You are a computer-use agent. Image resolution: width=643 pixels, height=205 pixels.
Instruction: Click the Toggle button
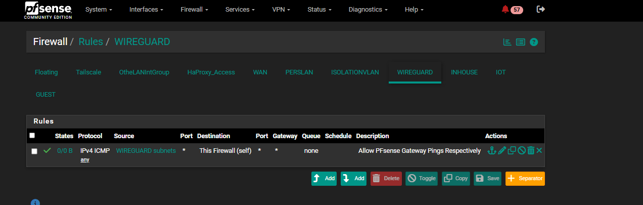point(422,179)
